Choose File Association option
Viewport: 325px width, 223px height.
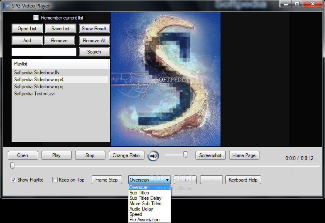coord(150,220)
